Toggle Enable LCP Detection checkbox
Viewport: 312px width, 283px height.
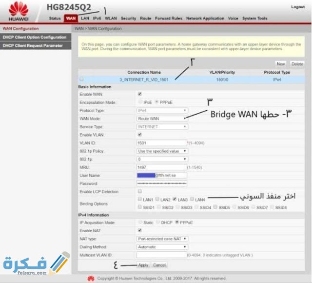coord(140,191)
